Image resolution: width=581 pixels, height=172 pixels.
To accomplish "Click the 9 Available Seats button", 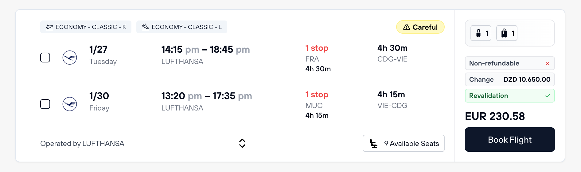I will pyautogui.click(x=404, y=143).
